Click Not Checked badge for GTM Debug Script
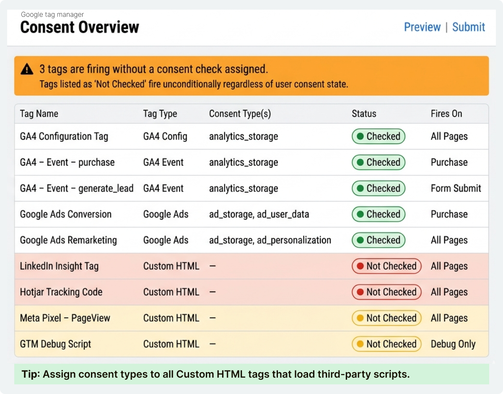Image resolution: width=503 pixels, height=394 pixels. pyautogui.click(x=386, y=344)
